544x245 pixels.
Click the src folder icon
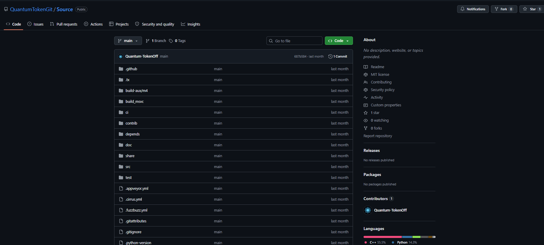tap(121, 167)
